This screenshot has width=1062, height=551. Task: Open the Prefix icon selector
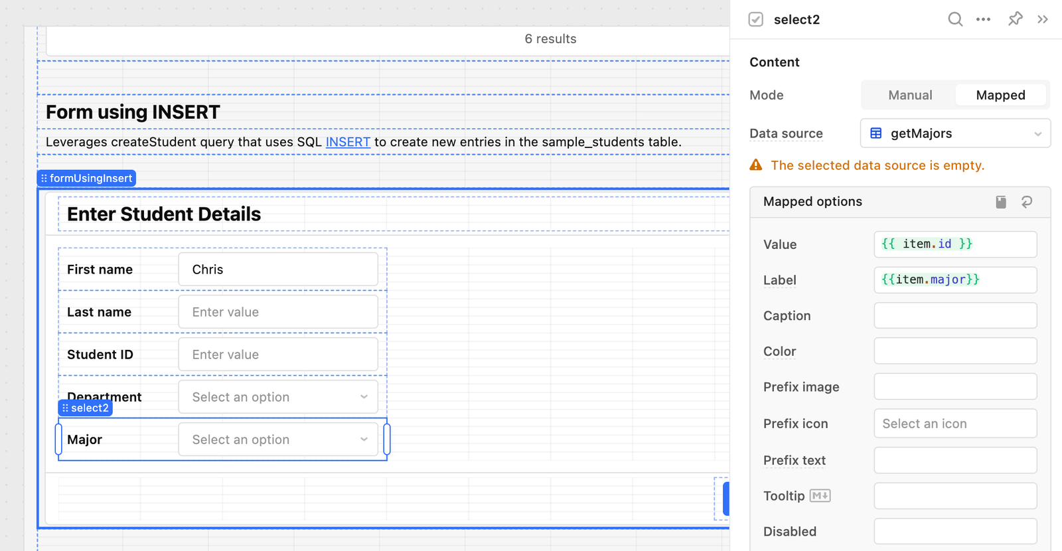pos(955,424)
